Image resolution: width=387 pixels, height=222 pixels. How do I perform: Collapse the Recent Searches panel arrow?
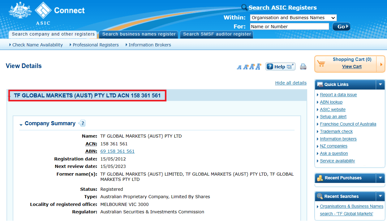pyautogui.click(x=380, y=196)
